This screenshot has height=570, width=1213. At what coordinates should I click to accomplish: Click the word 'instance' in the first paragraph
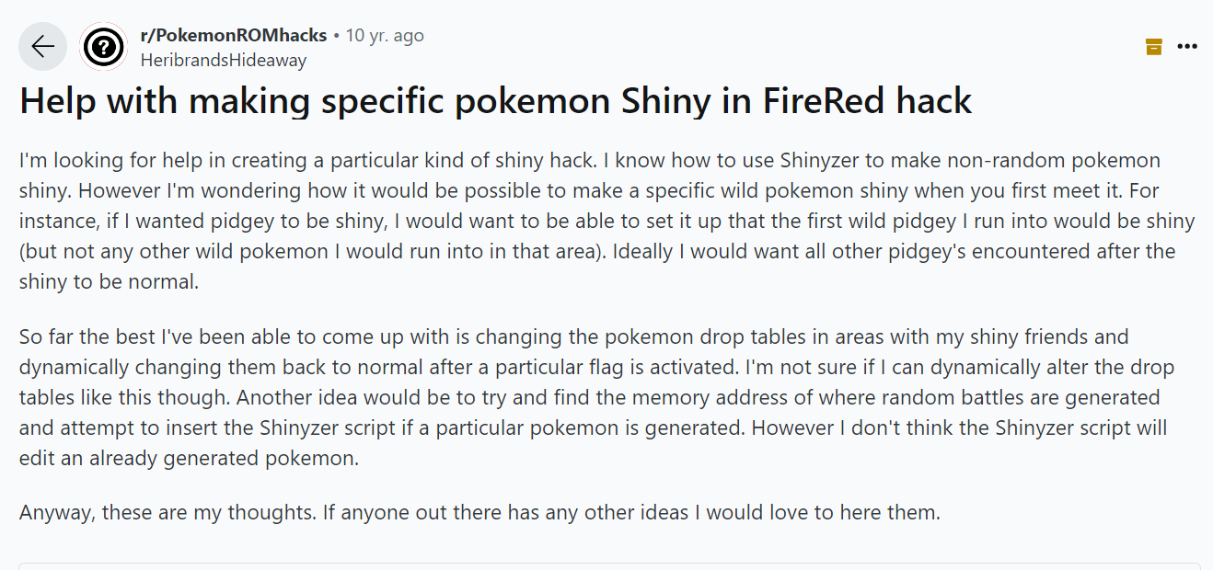(54, 221)
